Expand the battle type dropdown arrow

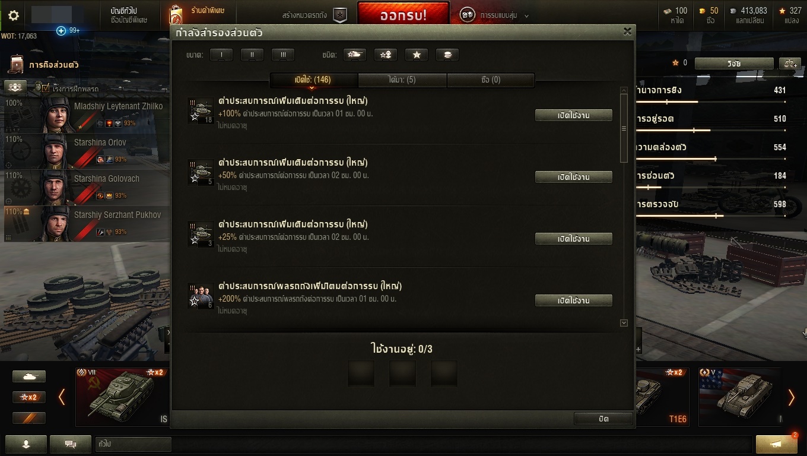point(526,16)
